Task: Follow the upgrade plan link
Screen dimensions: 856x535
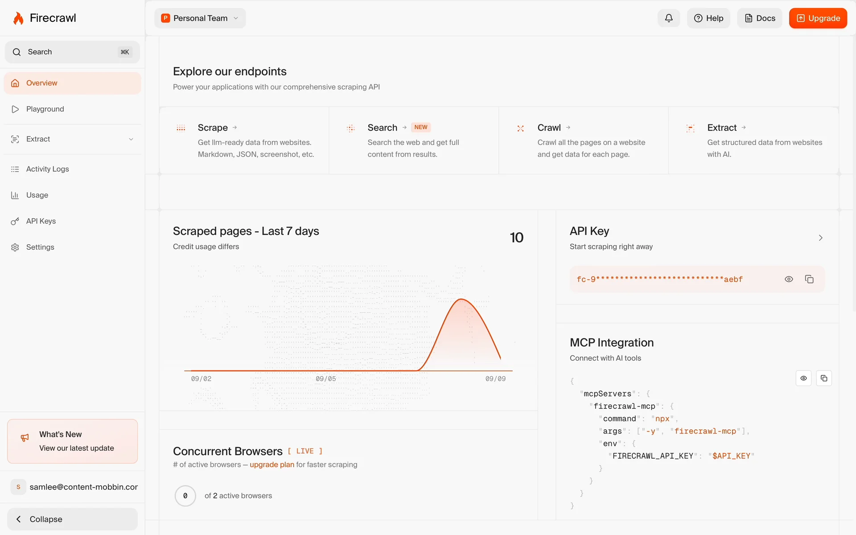Action: point(272,465)
